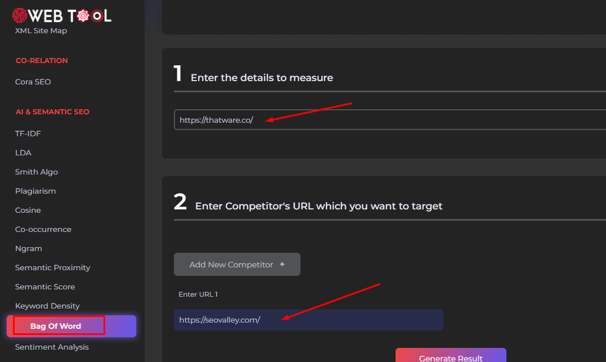The image size is (606, 362).
Task: Select Ngram in sidebar
Action: pyautogui.click(x=29, y=248)
